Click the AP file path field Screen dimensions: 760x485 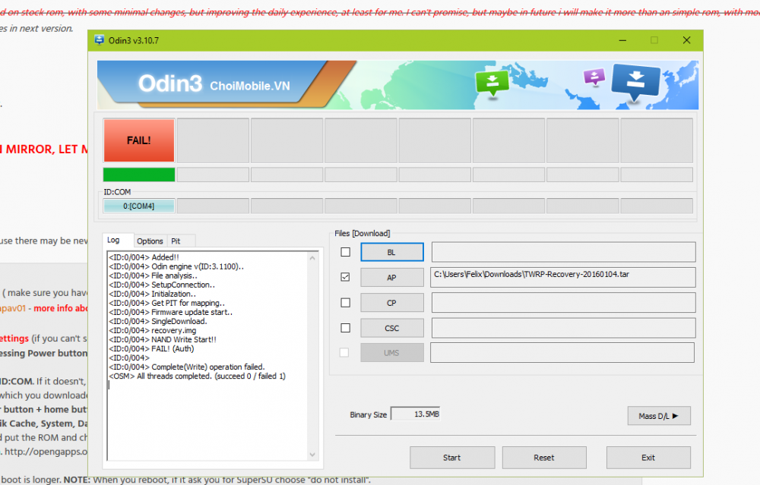562,277
